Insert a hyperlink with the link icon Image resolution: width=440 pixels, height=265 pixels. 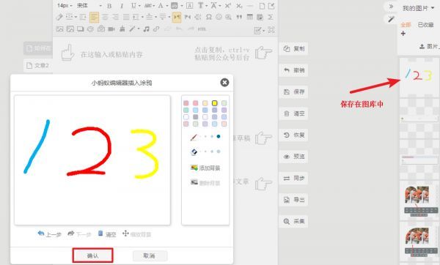tap(156, 29)
